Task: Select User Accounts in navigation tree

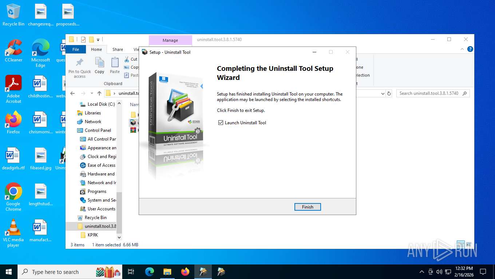Action: coord(98,209)
